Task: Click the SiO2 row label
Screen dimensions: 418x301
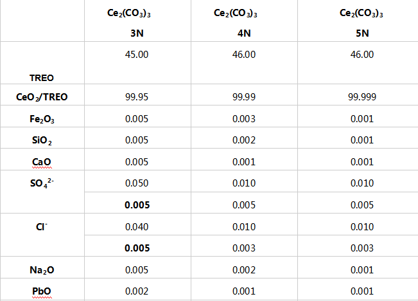Action: 42,140
